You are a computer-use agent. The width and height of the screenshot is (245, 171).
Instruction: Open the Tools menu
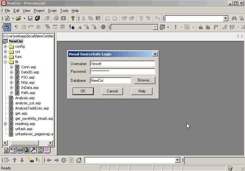[x=64, y=11]
